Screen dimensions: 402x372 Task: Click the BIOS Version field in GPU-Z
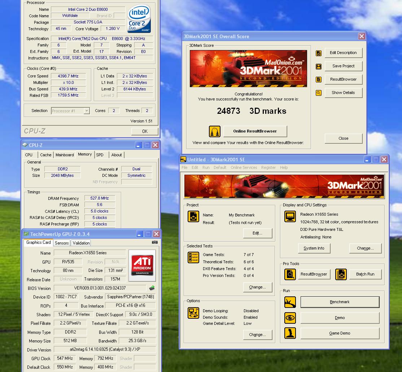coord(100,288)
